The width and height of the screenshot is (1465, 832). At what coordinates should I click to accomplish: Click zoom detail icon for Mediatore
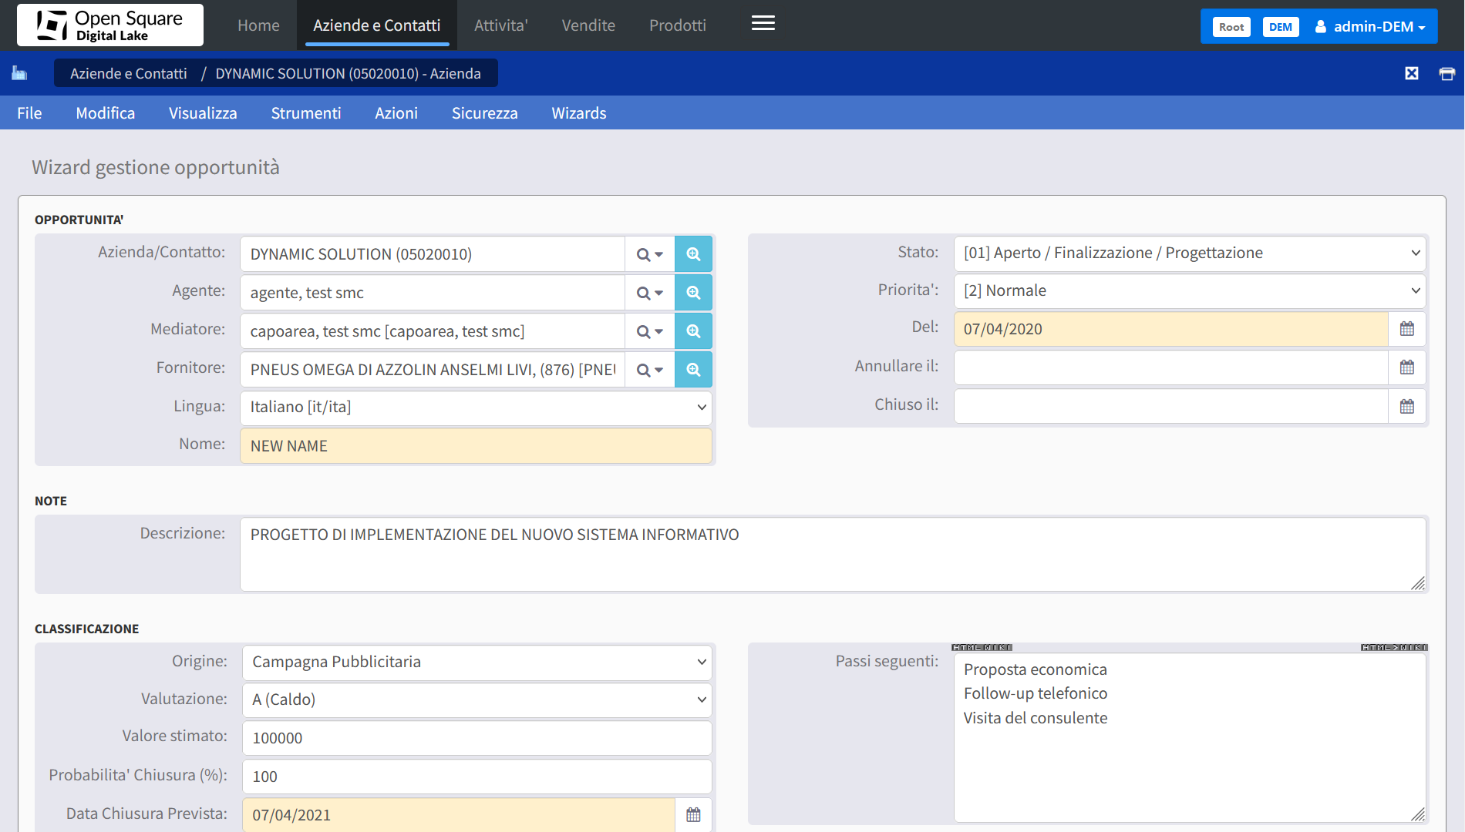693,331
